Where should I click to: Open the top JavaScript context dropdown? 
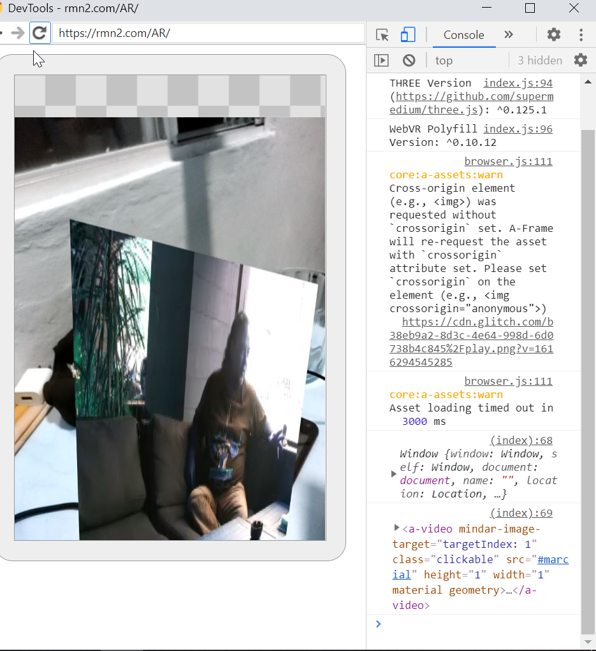pos(444,60)
